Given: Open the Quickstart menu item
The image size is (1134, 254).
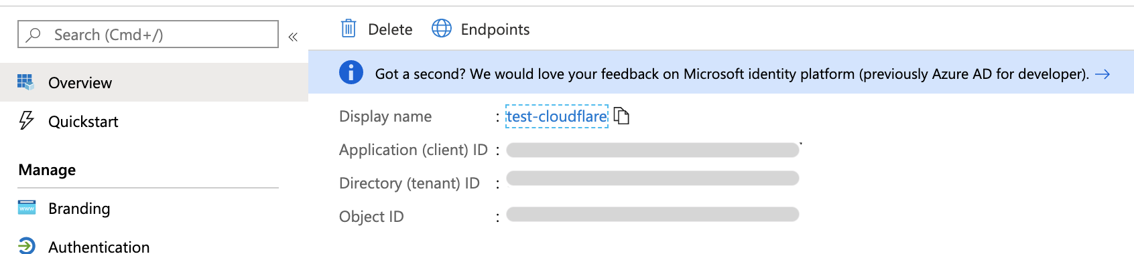Looking at the screenshot, I should pos(154,121).
